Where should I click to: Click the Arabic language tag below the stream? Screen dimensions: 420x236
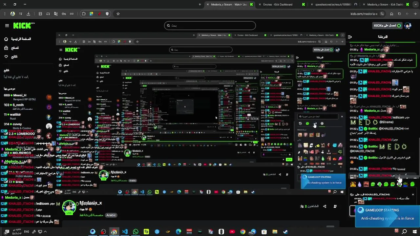coord(111,215)
